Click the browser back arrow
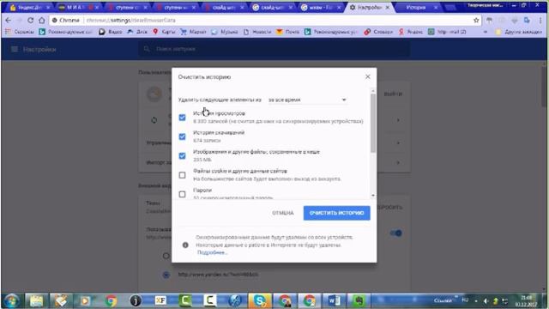The image size is (549, 309). pyautogui.click(x=8, y=21)
